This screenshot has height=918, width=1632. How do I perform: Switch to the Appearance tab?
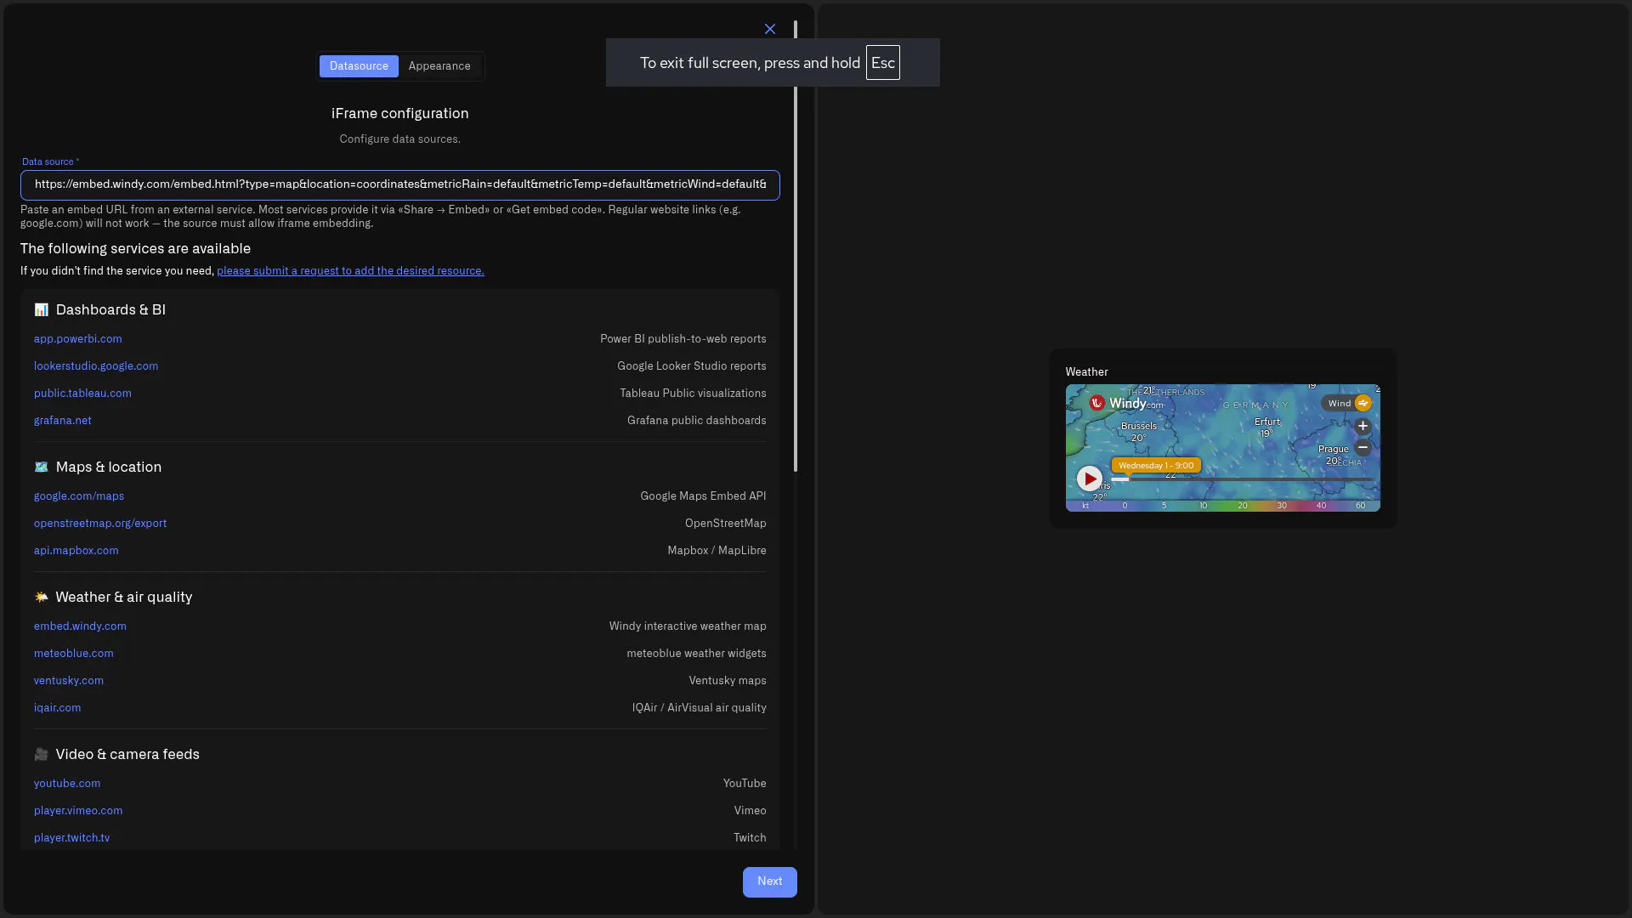[x=439, y=66]
